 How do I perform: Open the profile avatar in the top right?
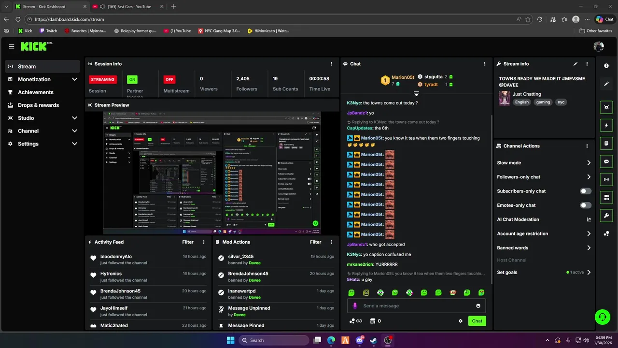point(599,46)
